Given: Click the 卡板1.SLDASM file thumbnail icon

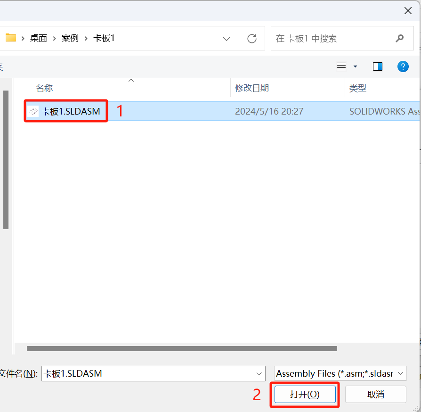Looking at the screenshot, I should [x=33, y=111].
